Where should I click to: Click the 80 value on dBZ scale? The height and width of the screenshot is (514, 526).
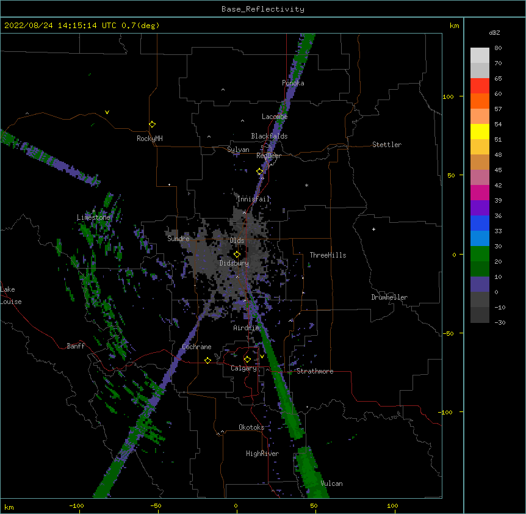coord(498,48)
